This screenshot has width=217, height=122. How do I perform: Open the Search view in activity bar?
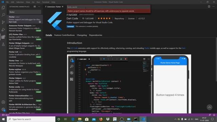3,15
